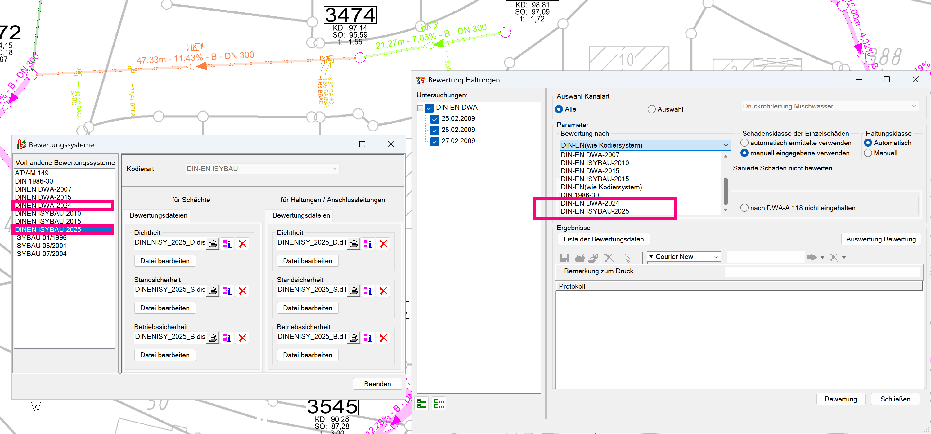Click the save icon in protocol toolbar
Screen dimensions: 931x434
tap(564, 257)
